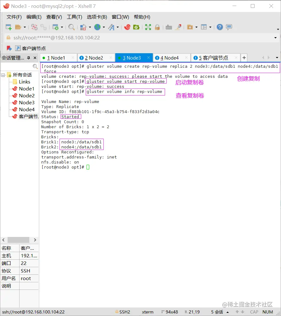Open help with blue question icon
This screenshot has width=281, height=316.
[220, 27]
